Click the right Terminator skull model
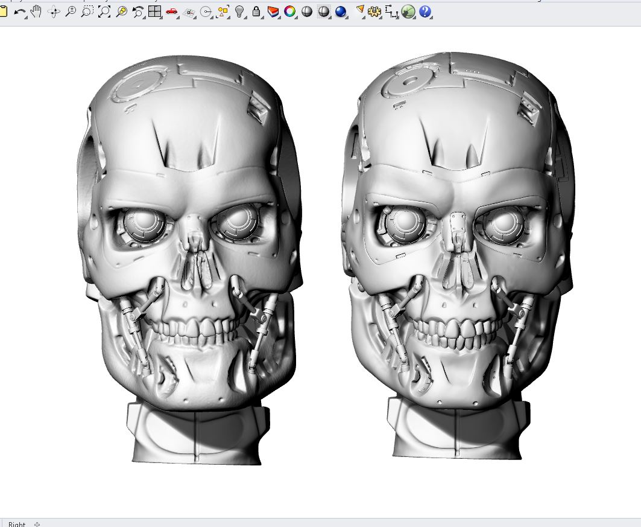This screenshot has width=641, height=527. click(x=457, y=256)
